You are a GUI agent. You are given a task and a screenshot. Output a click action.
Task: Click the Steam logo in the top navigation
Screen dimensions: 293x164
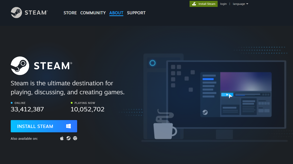pos(29,13)
